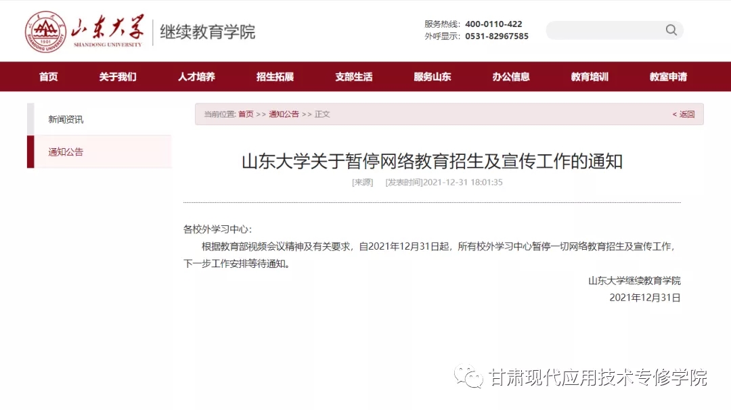The height and width of the screenshot is (410, 731).
Task: Open the 关于我们 navigation menu item
Action: pyautogui.click(x=118, y=76)
